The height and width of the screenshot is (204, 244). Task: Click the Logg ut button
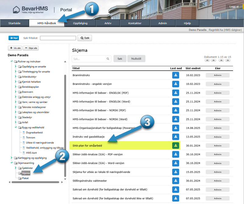[234, 7]
